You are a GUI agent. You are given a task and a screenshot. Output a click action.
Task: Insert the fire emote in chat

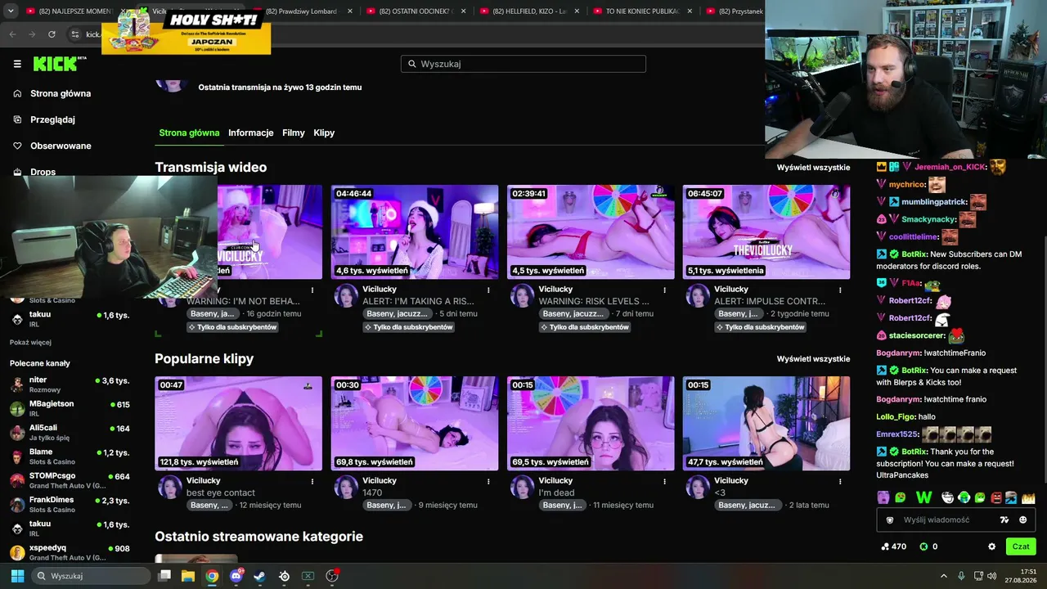pos(1028,497)
